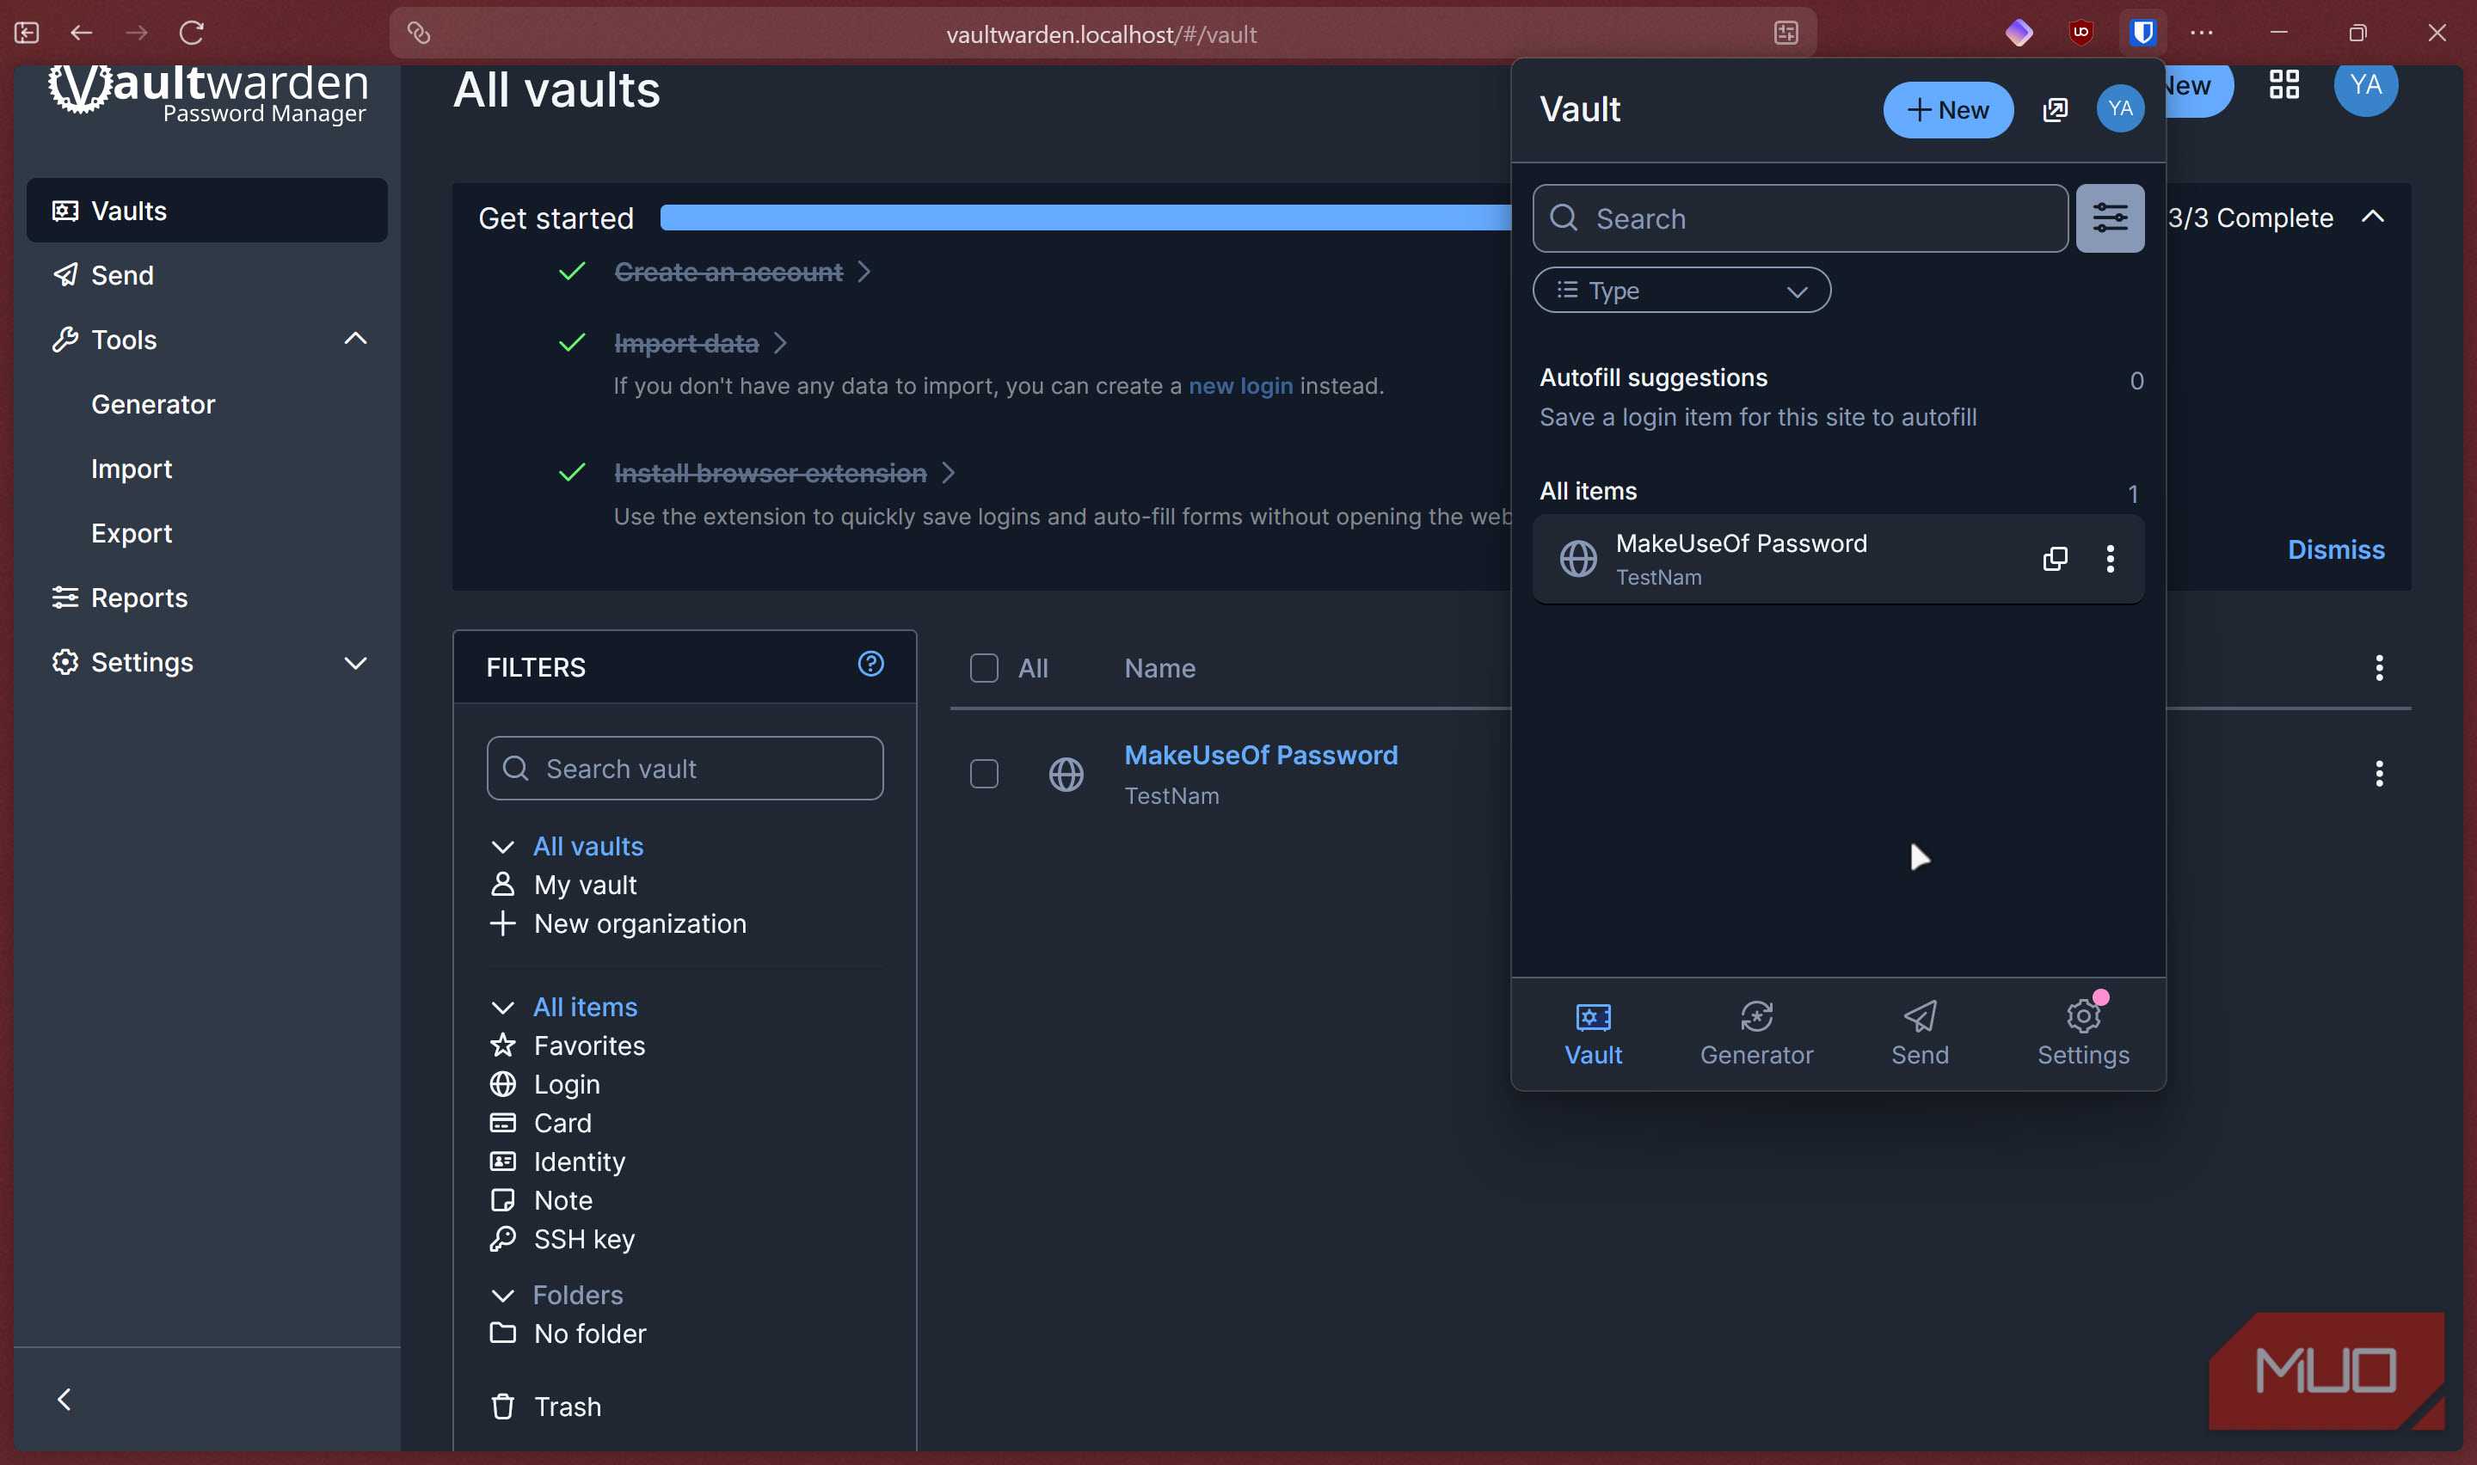The width and height of the screenshot is (2477, 1465).
Task: Open Export under Tools
Action: click(x=132, y=533)
